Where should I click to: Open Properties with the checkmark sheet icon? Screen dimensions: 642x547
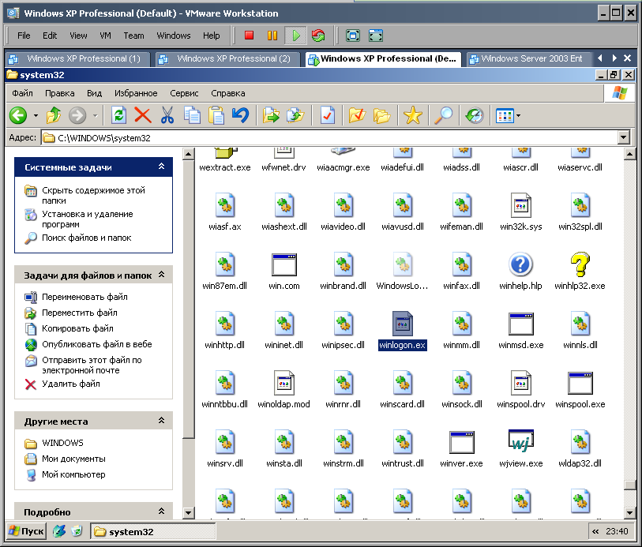click(x=328, y=115)
